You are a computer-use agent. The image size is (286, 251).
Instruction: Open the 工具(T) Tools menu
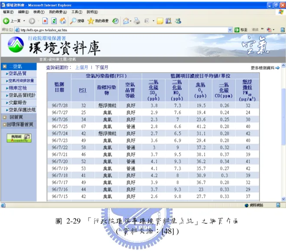[77, 12]
